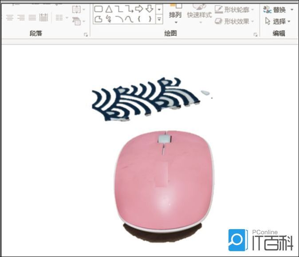Image resolution: width=299 pixels, height=257 pixels.
Task: Select the right arrow shape
Action: point(139,9)
